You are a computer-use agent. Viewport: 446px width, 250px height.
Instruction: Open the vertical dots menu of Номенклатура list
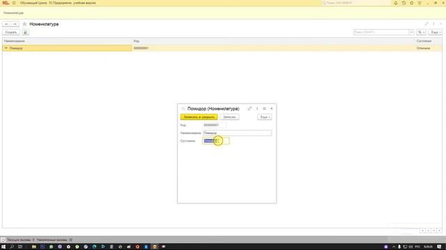(x=433, y=24)
